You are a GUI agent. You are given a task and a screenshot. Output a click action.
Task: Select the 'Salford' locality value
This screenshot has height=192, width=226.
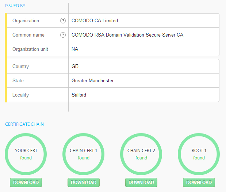coord(79,95)
